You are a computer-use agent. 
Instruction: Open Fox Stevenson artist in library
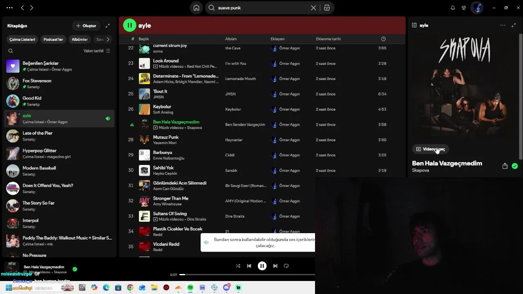click(x=59, y=84)
